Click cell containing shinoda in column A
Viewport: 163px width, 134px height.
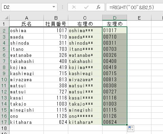pyautogui.click(x=26, y=43)
